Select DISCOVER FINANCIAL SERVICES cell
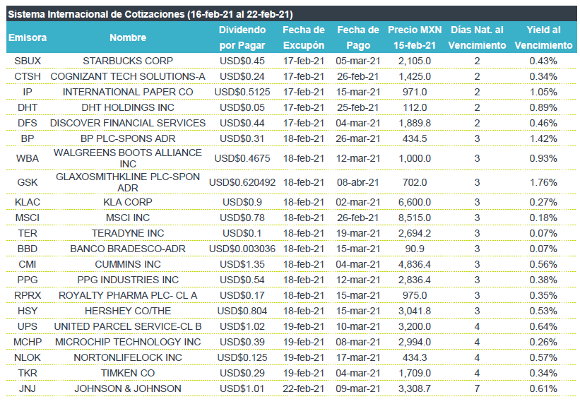Viewport: 580px width, 404px height. pyautogui.click(x=128, y=123)
